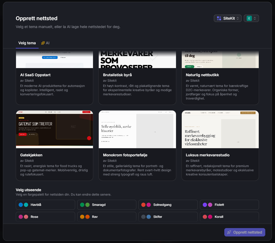The height and width of the screenshot is (243, 275).
Task: Select the Korall color palette
Action: (229, 217)
